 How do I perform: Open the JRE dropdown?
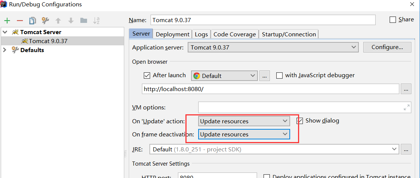(274, 149)
